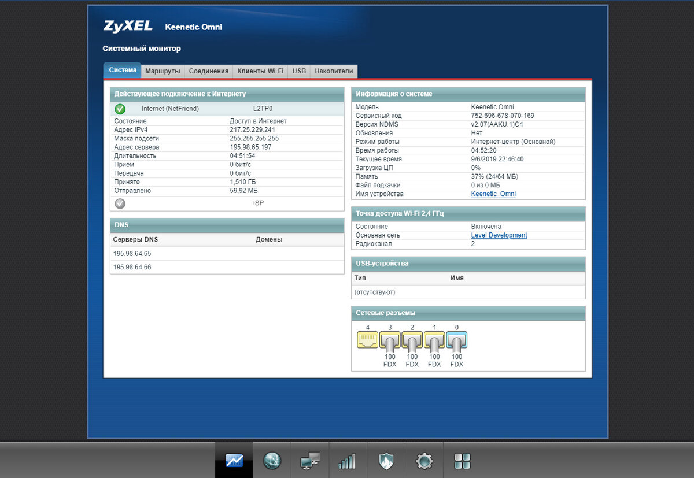
Task: Switch to the Клиенты Wi-Fi tab
Action: tap(260, 71)
